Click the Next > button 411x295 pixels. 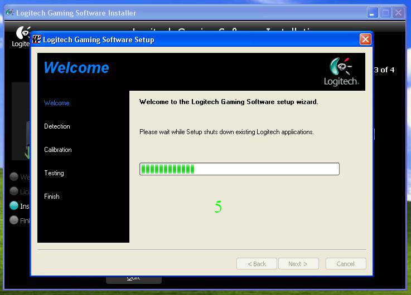point(298,264)
